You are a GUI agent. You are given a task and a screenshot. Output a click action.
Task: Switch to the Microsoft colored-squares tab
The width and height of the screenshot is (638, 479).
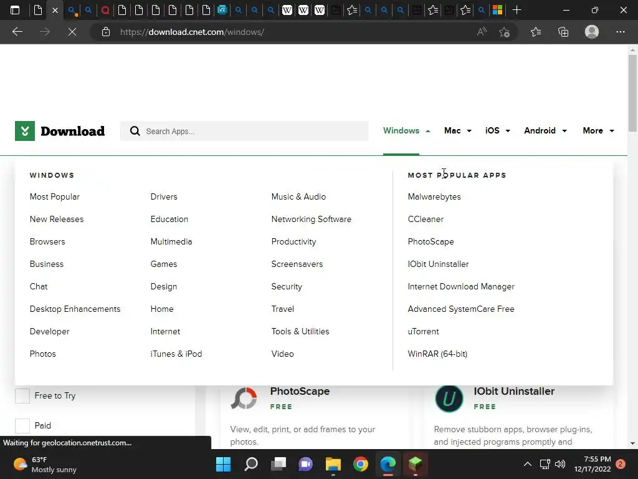[497, 10]
